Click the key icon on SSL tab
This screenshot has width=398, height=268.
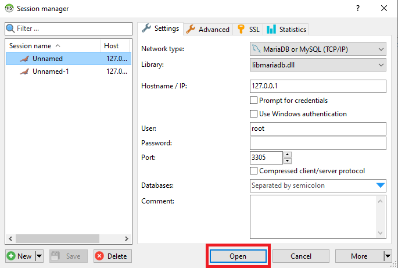coord(241,29)
